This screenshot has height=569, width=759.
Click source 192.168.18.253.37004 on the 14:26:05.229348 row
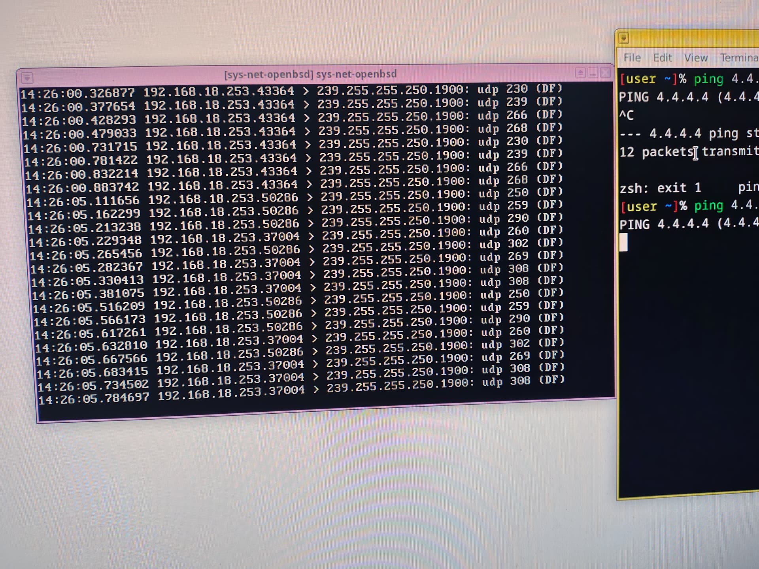[225, 238]
